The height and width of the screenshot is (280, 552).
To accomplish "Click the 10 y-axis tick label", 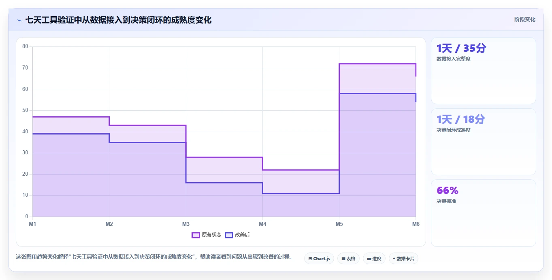I will coord(25,195).
